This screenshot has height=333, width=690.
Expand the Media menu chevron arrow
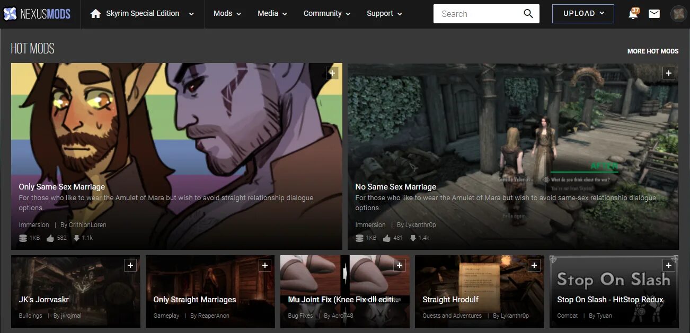[285, 14]
